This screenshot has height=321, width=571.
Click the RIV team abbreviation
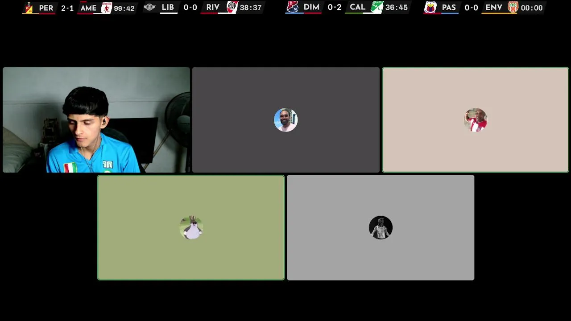pos(213,8)
